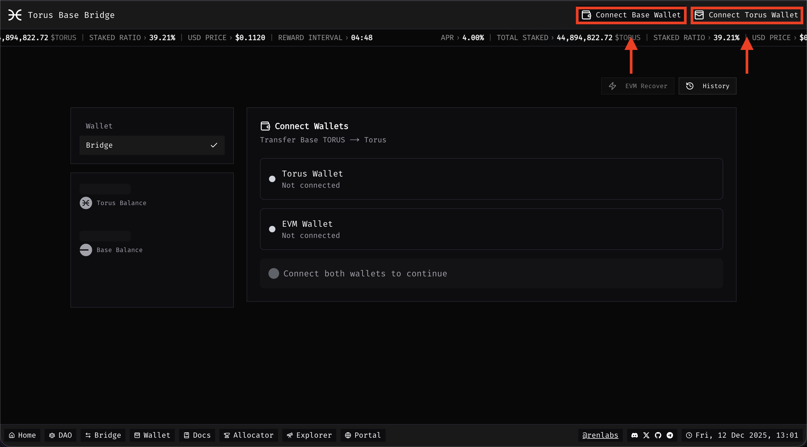
Task: Click the EVM Recover button
Action: click(638, 86)
